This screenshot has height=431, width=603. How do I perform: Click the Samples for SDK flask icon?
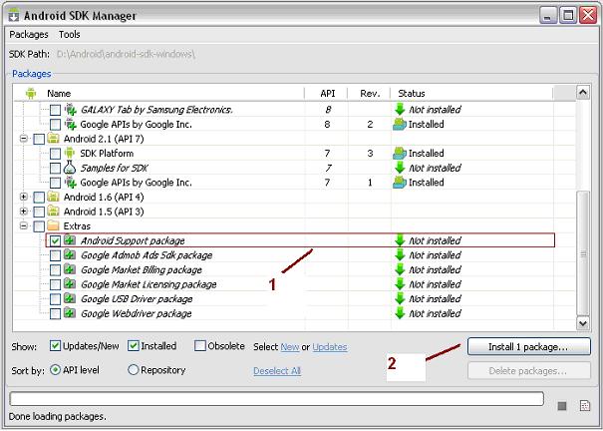click(x=70, y=168)
